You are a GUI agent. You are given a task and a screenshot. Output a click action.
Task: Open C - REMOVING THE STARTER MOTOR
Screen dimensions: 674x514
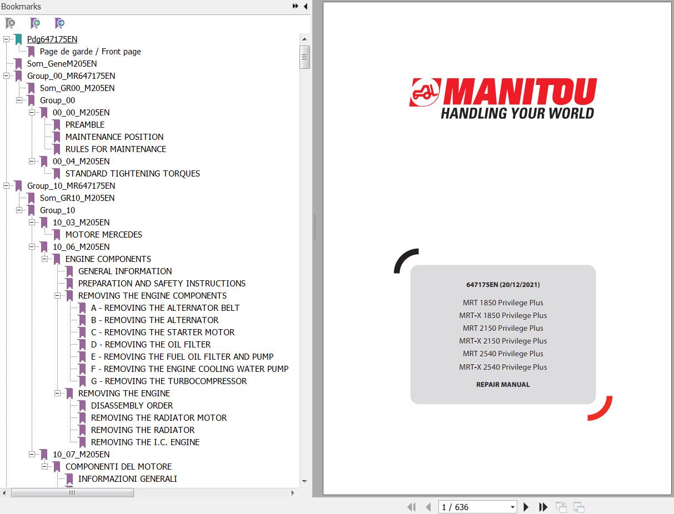(163, 332)
